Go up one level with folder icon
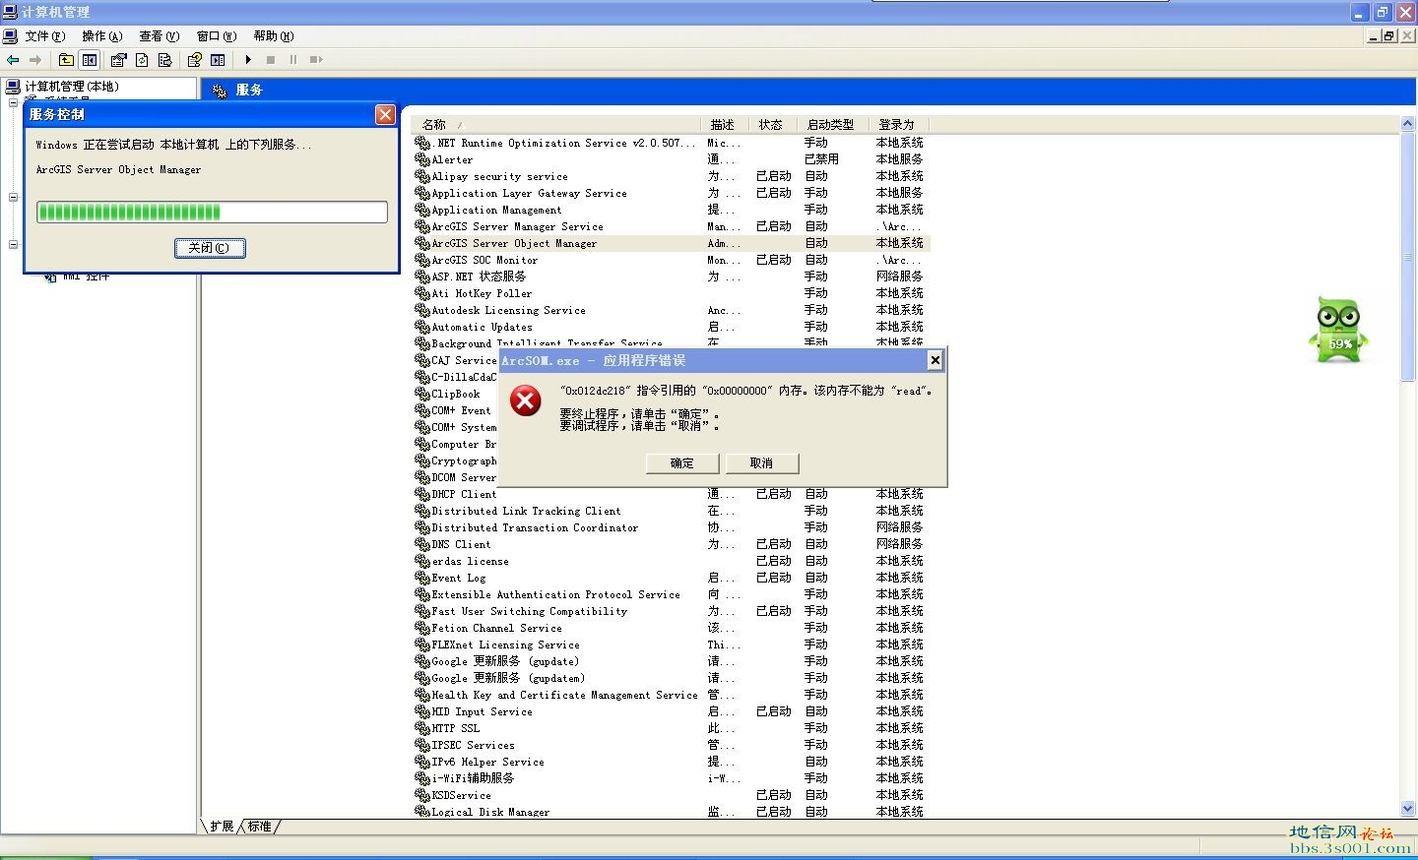Image resolution: width=1418 pixels, height=860 pixels. 66,60
